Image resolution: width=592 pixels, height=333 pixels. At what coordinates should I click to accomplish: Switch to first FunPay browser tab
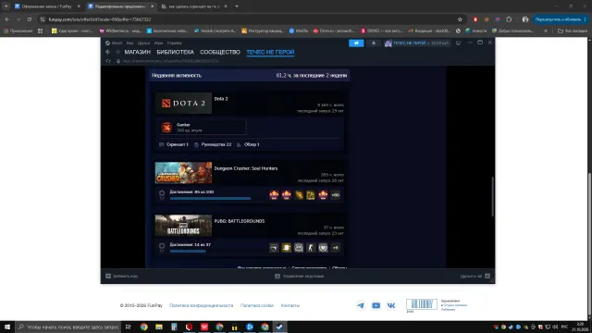(x=47, y=6)
